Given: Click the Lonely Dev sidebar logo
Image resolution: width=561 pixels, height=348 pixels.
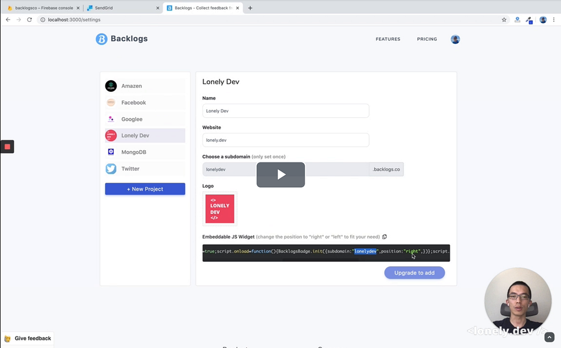Looking at the screenshot, I should (111, 136).
